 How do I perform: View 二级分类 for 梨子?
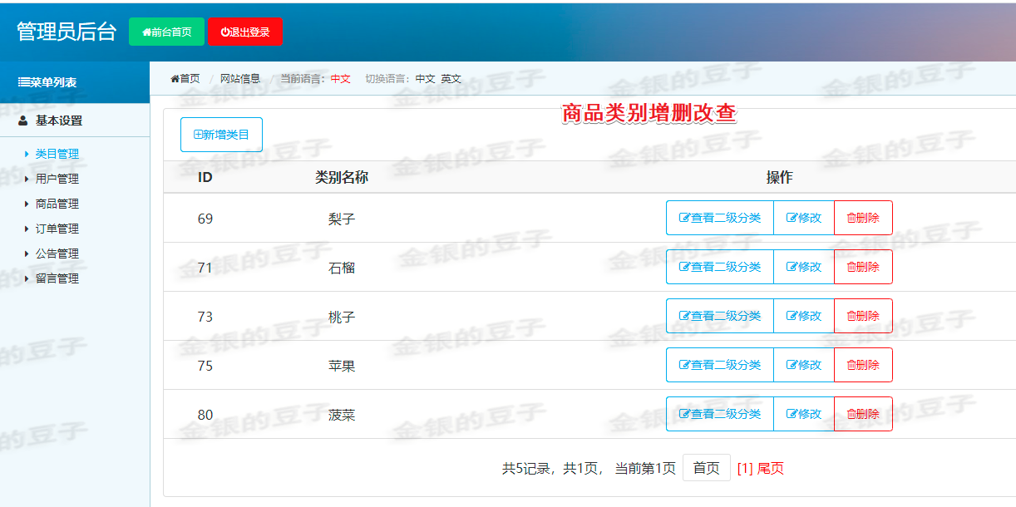720,218
